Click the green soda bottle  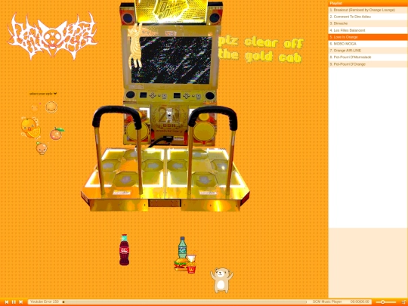tap(182, 247)
